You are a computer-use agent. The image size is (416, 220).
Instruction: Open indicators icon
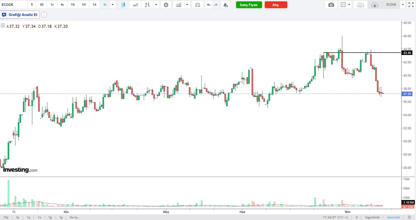coord(179,5)
